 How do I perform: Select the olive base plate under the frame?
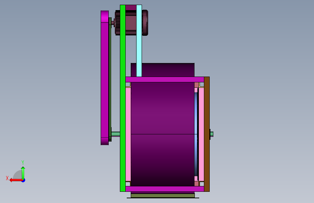pos(163,196)
